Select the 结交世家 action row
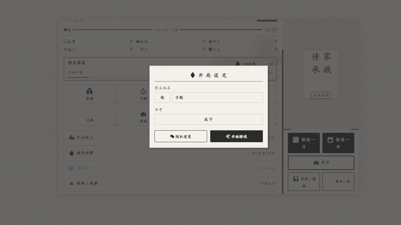The image size is (401, 225). click(170, 153)
